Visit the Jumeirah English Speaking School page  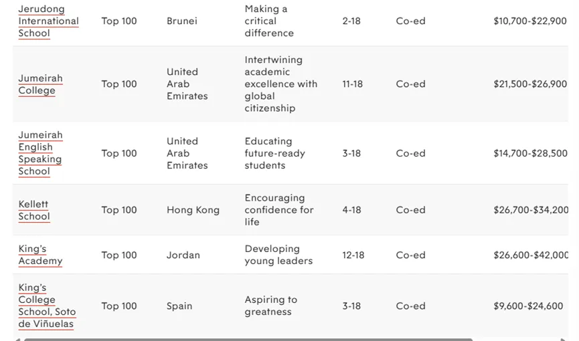point(40,153)
